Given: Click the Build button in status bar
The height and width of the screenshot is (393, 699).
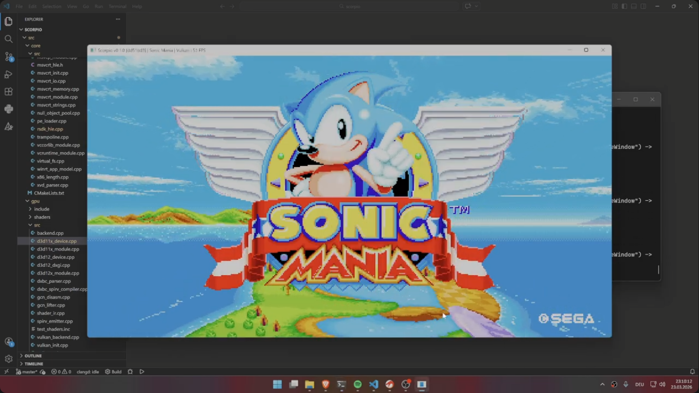Looking at the screenshot, I should (113, 371).
